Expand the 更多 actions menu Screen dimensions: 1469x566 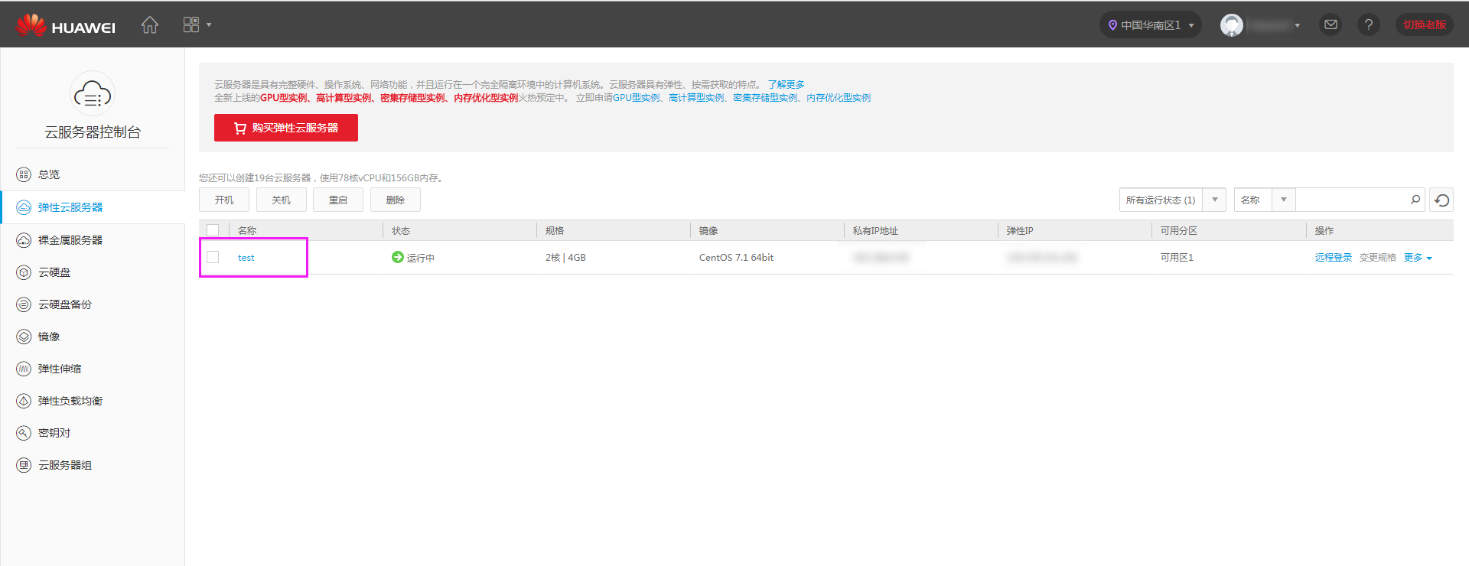coord(1417,258)
